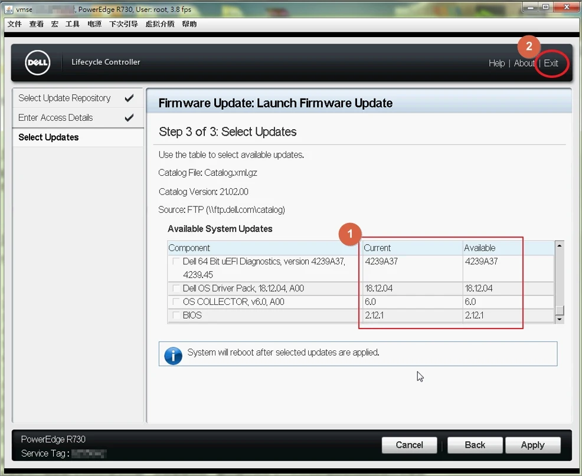Click Driver Pack current version 18.12.04

(378, 288)
